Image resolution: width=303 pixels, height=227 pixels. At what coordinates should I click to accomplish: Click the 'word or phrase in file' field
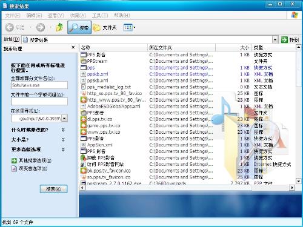[x=39, y=102]
